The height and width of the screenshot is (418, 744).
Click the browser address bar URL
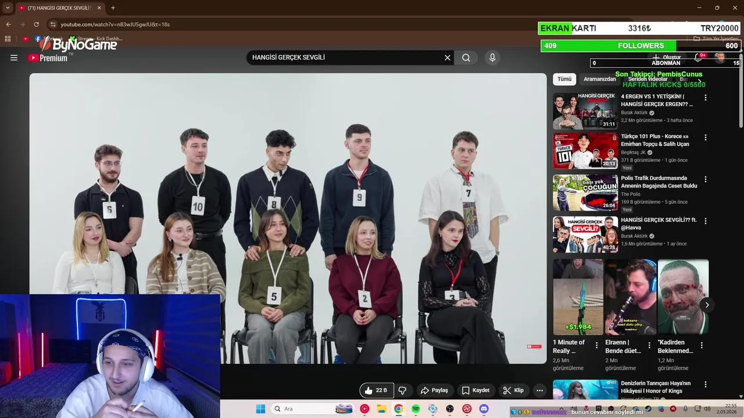click(x=115, y=24)
